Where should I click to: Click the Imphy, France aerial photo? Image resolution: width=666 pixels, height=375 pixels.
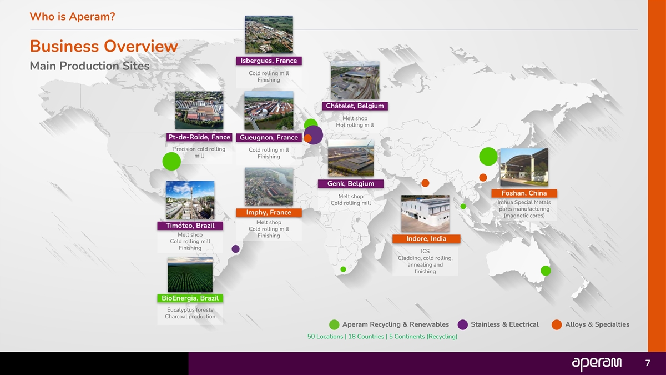click(269, 187)
